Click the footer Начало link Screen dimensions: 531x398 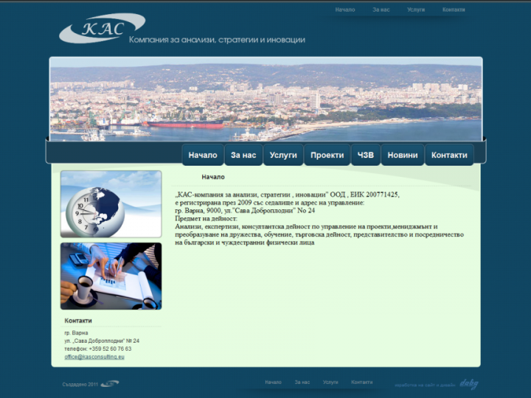click(x=274, y=382)
